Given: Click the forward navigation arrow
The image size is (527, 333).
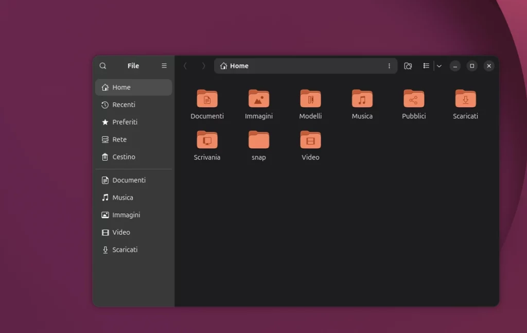Looking at the screenshot, I should (x=203, y=66).
